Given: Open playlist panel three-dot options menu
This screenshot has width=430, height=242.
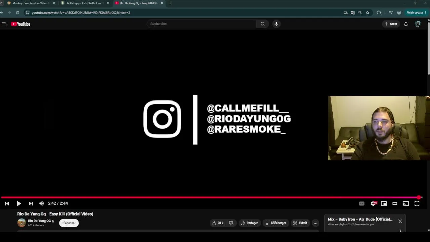Looking at the screenshot, I should point(400,230).
